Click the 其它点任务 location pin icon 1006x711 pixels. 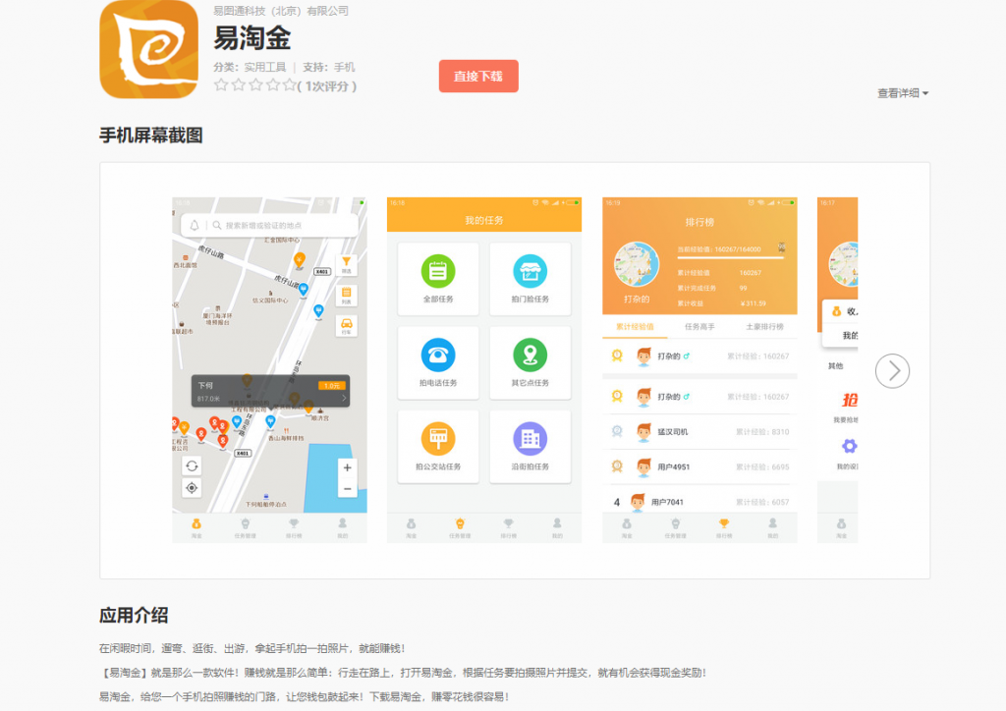(530, 355)
